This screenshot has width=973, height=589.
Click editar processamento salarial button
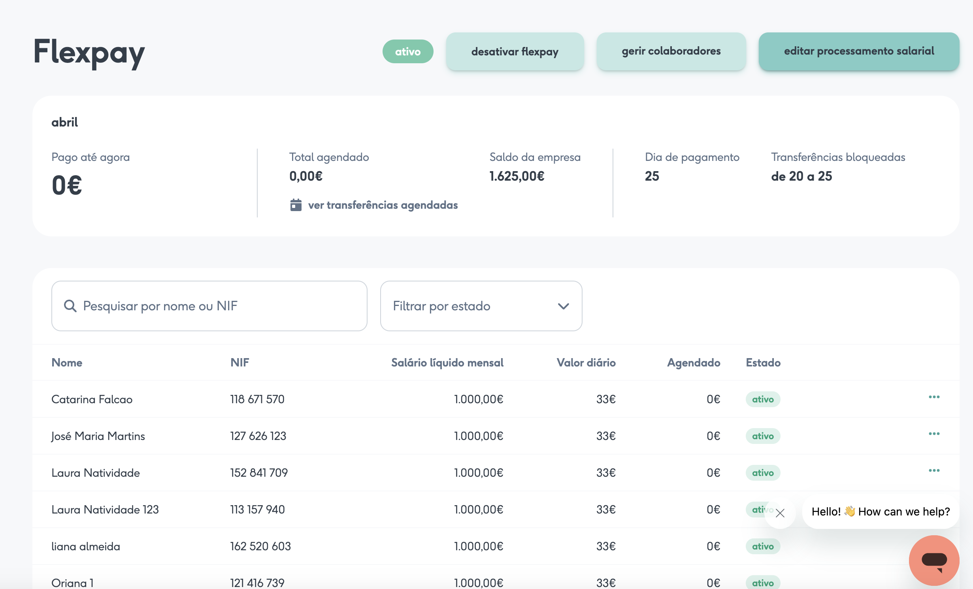pyautogui.click(x=858, y=52)
